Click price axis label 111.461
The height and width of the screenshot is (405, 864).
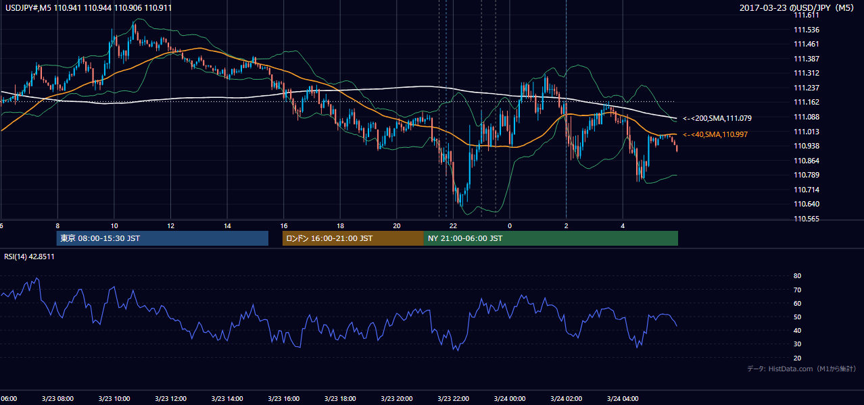click(807, 44)
